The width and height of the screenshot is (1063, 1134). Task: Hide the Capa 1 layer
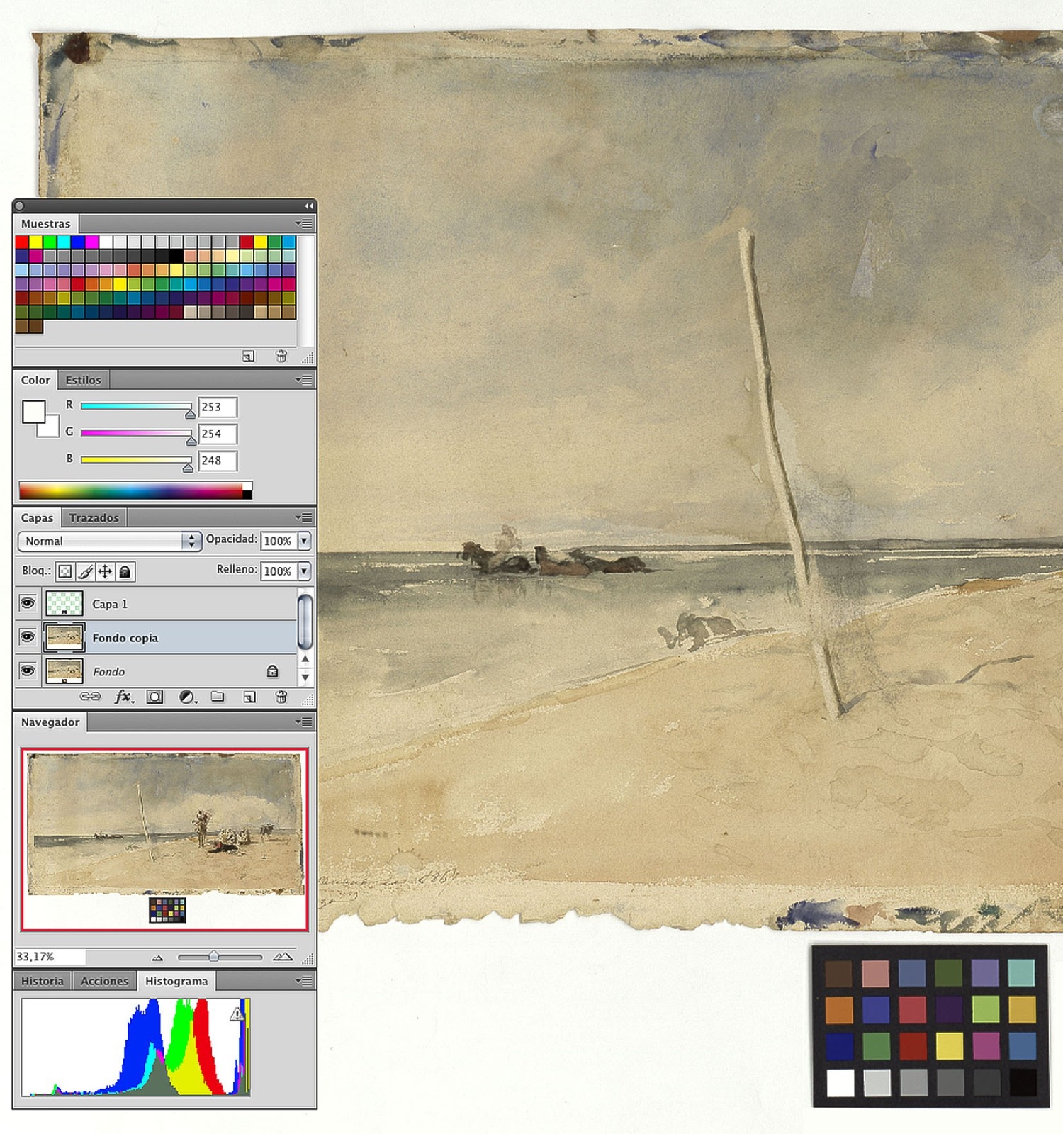28,603
